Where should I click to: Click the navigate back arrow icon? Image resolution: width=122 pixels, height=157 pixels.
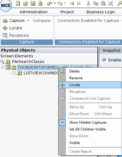tap(72, 3)
